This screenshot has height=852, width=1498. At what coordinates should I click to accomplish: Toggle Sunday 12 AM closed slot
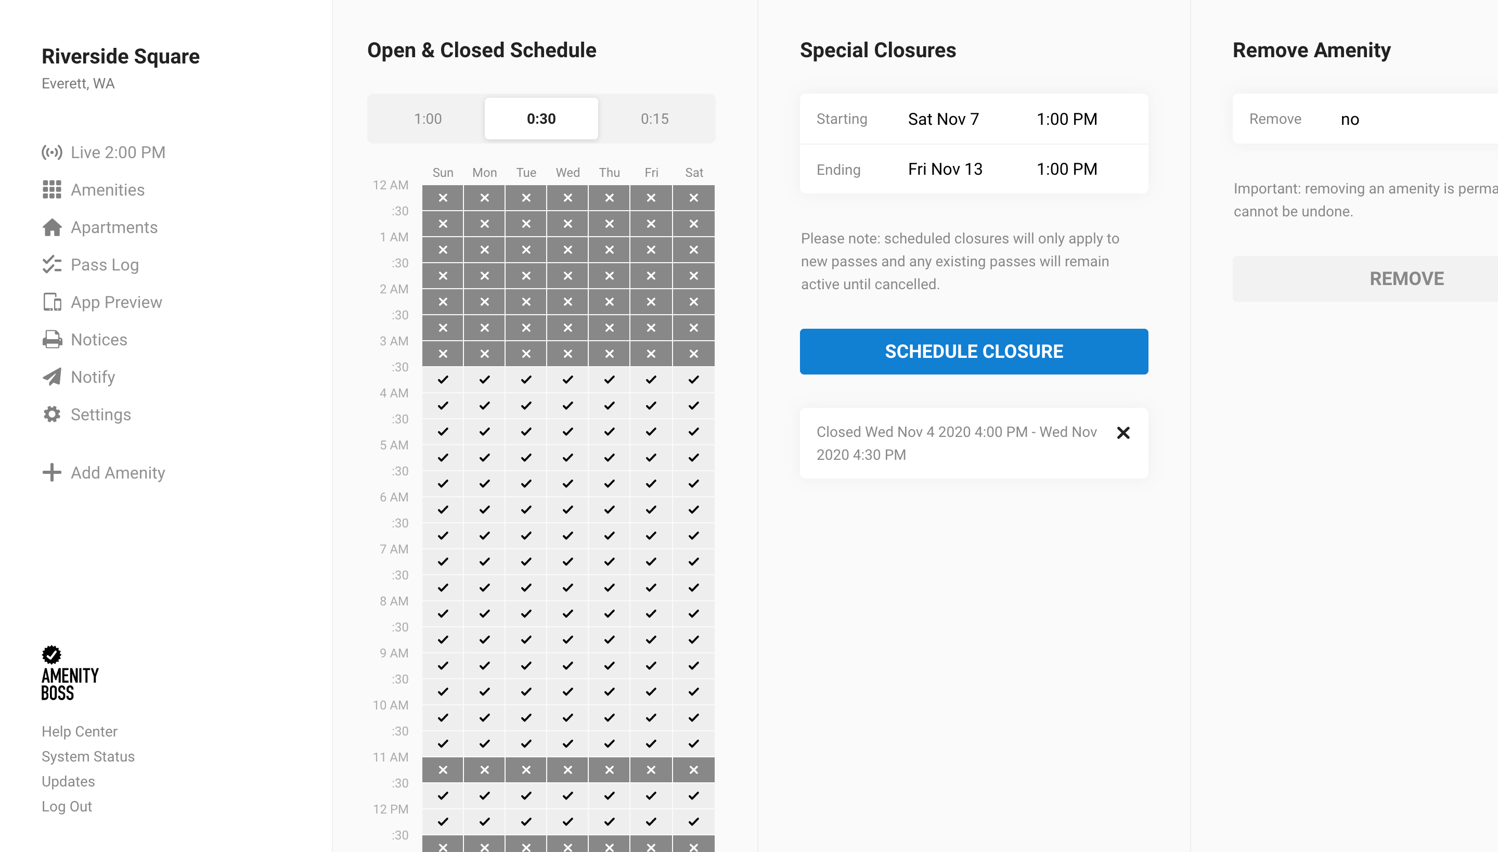(442, 198)
